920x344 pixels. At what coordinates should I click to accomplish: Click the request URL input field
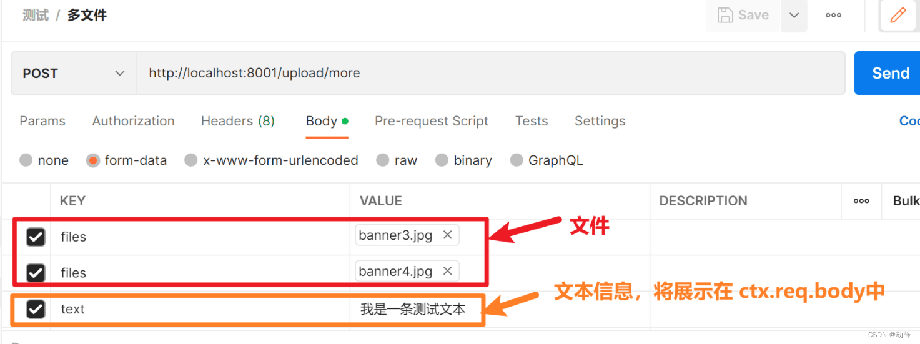coord(491,73)
